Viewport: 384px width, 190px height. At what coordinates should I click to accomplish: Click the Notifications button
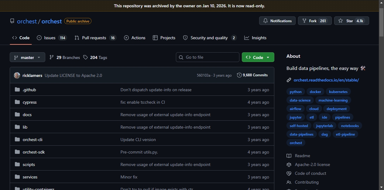(x=277, y=21)
